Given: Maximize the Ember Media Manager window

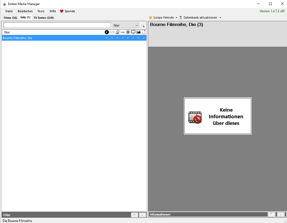Looking at the screenshot, I should [270, 4].
